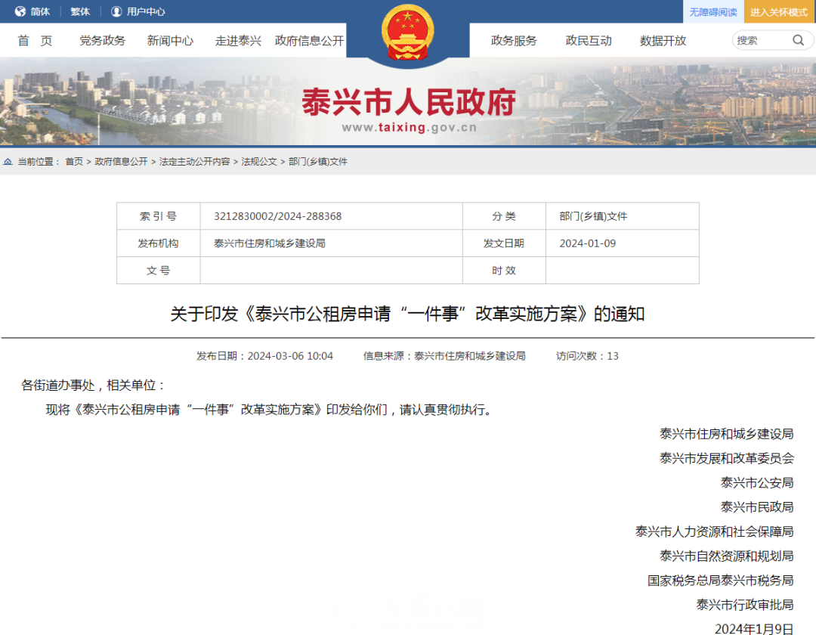Click the 索引号 label cell
Screen dimensions: 816x635
click(158, 216)
